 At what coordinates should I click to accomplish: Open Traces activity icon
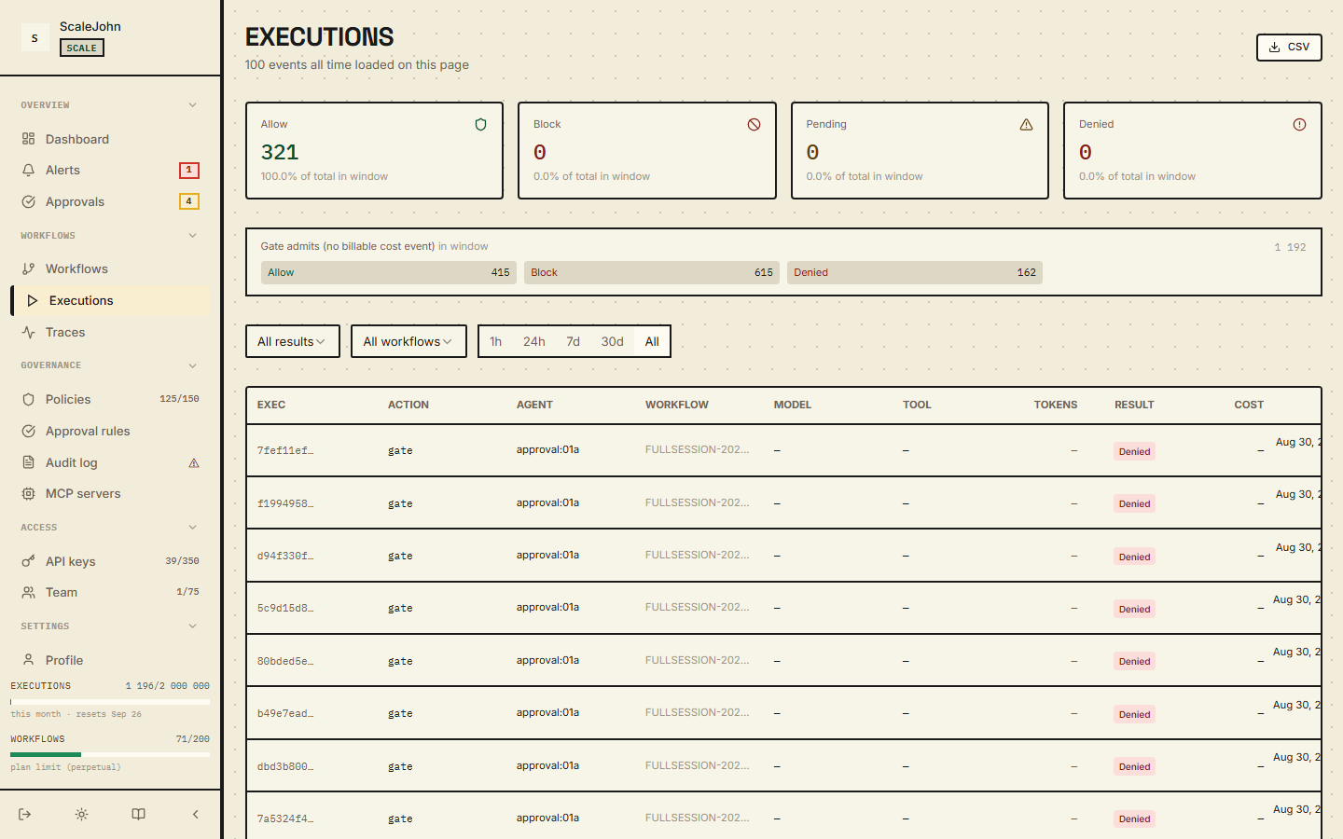28,332
